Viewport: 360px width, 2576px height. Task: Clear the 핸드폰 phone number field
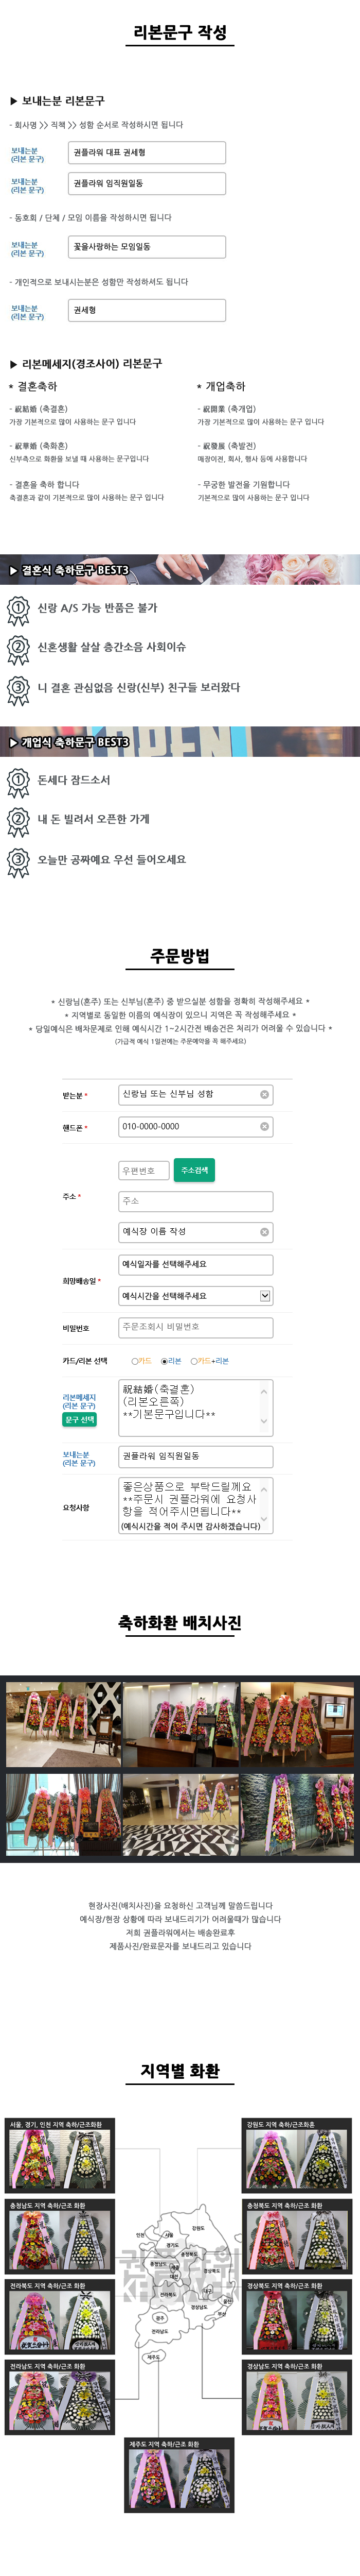[264, 1126]
